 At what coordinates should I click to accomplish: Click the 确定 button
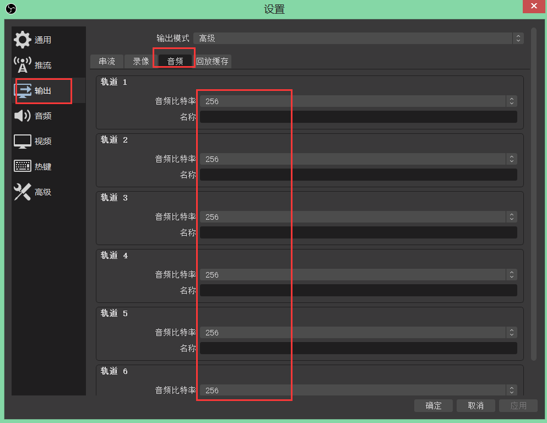434,405
